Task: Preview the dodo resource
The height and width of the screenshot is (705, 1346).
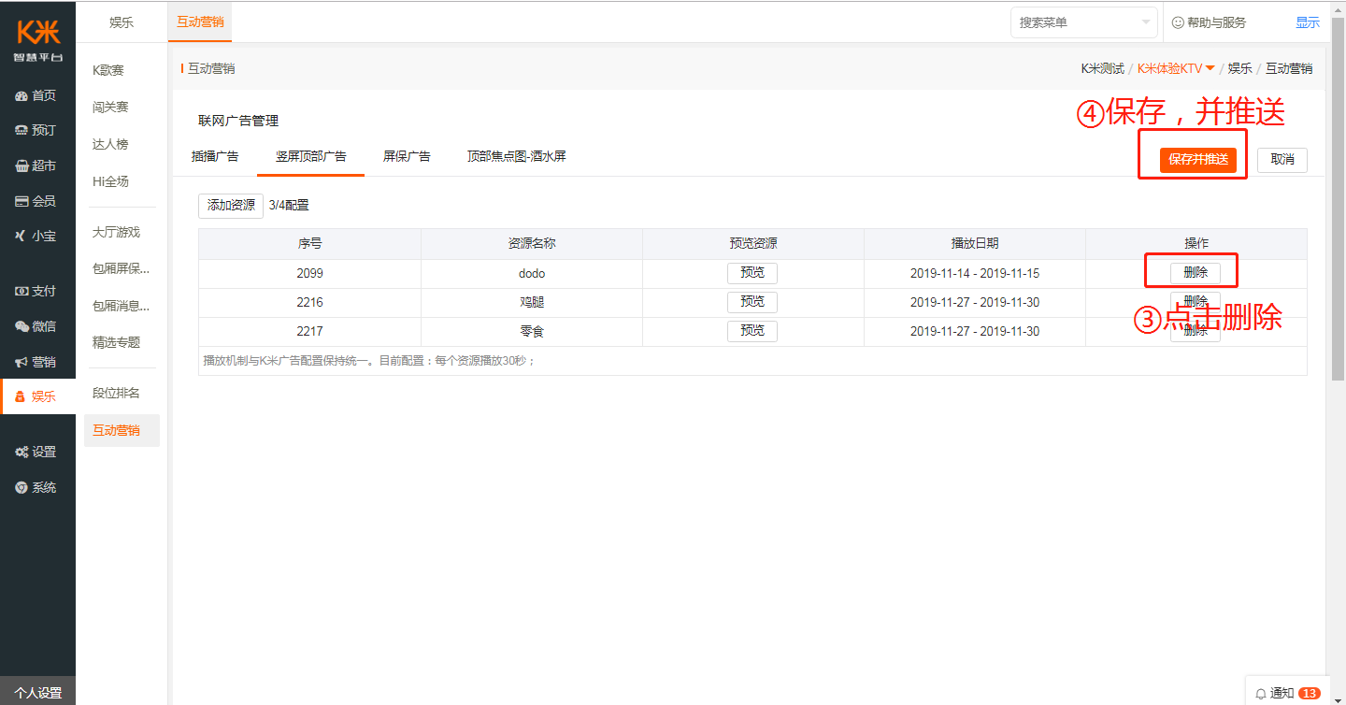Action: click(752, 273)
